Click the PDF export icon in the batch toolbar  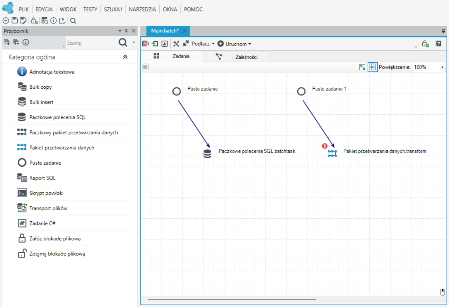point(146,44)
